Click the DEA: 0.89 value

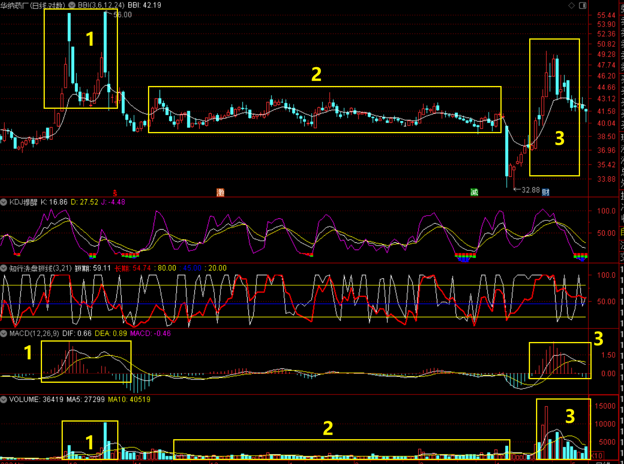tap(111, 333)
